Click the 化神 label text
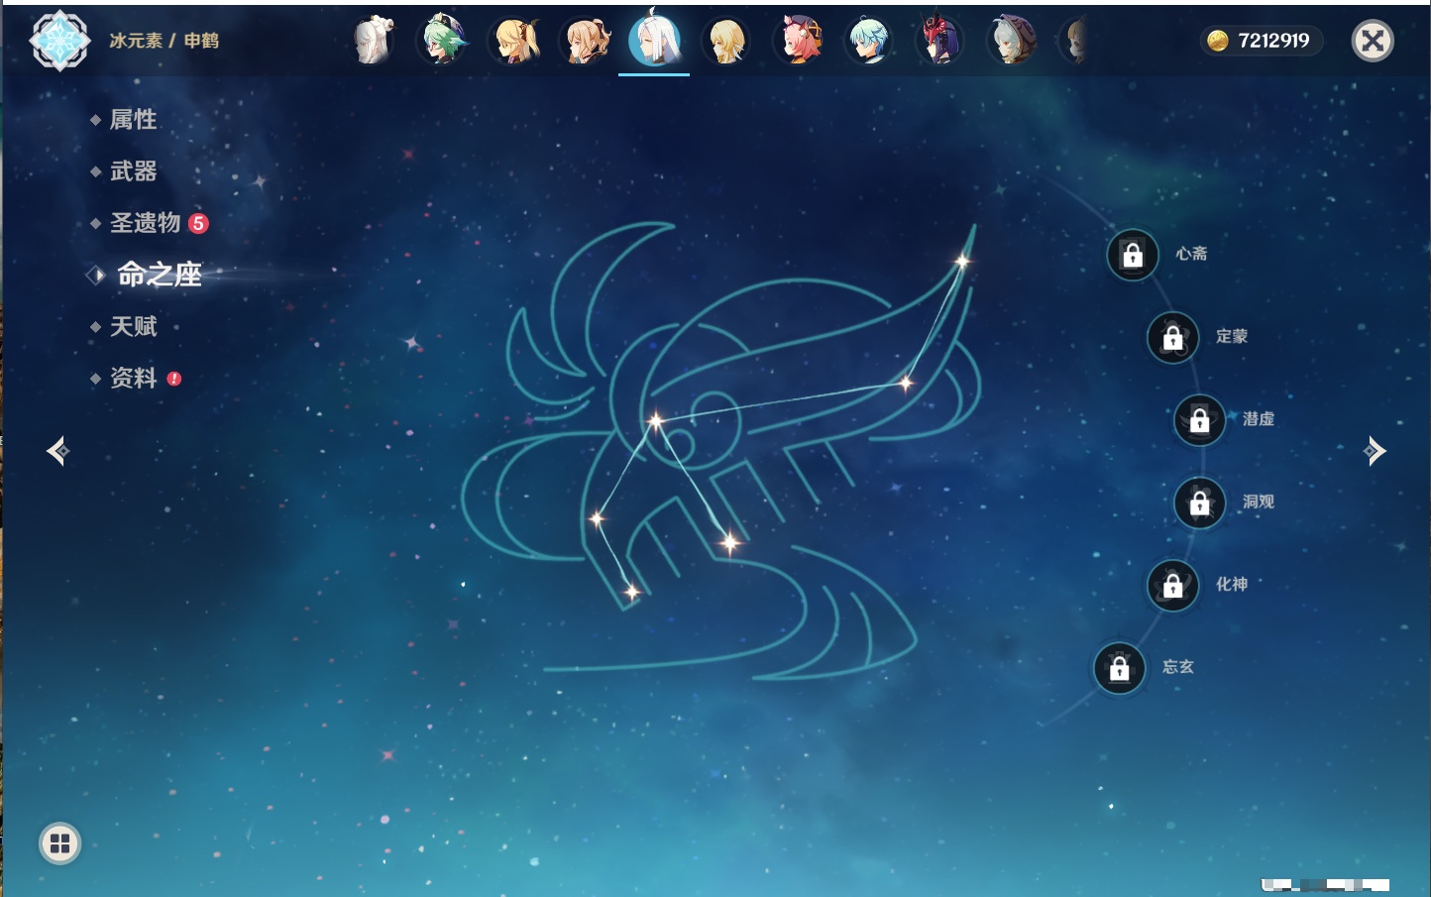 click(x=1232, y=585)
